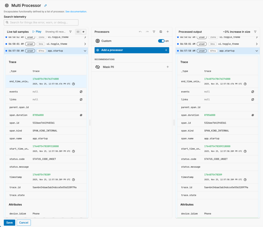This screenshot has width=263, height=227.
Task: Click the redo arrow in Processors panel
Action: [147, 32]
